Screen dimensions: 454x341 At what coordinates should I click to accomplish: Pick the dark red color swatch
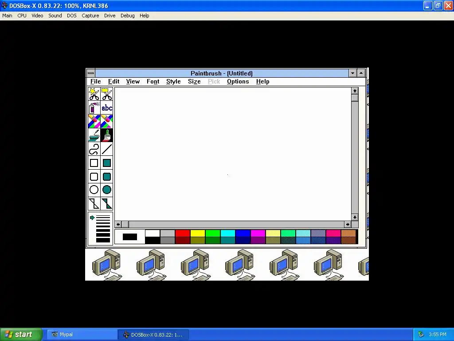[182, 240]
